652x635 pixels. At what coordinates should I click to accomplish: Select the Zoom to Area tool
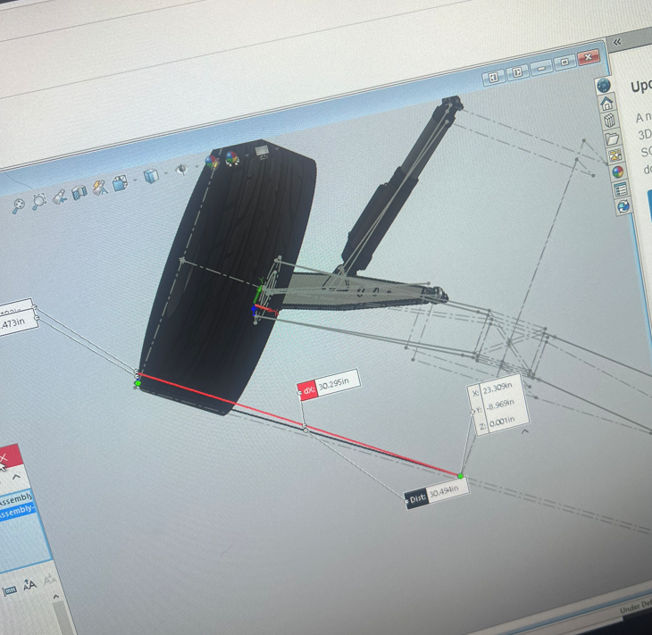[x=39, y=201]
